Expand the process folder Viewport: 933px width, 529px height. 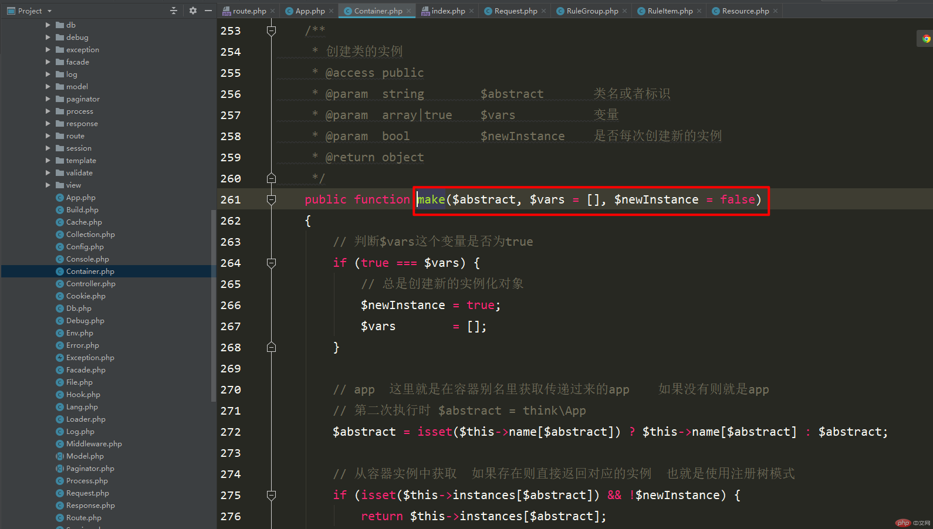48,111
